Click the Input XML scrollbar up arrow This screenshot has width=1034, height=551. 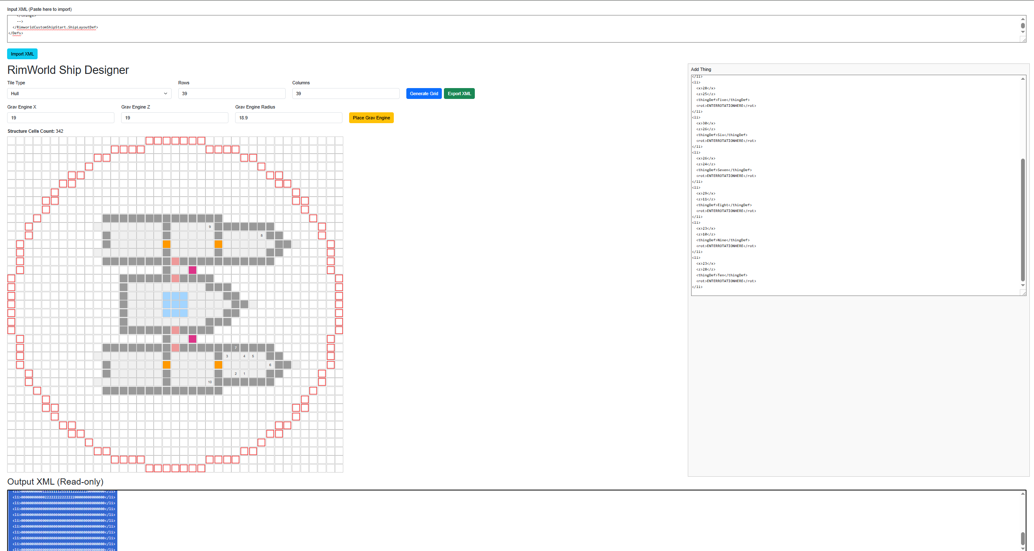[1023, 19]
